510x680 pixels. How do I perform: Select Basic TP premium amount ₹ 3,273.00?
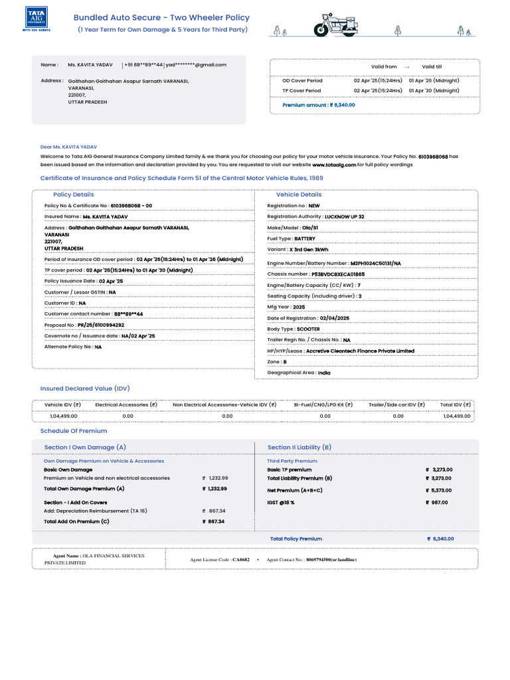[x=439, y=469]
